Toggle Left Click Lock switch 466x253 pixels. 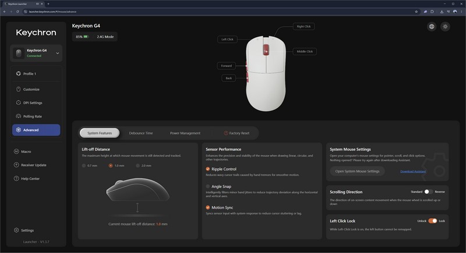(433, 220)
